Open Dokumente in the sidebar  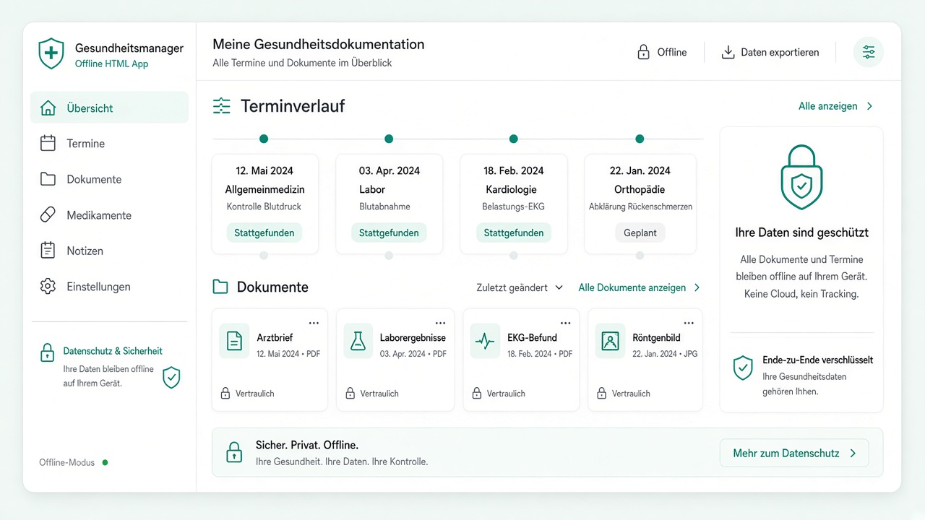(x=109, y=179)
